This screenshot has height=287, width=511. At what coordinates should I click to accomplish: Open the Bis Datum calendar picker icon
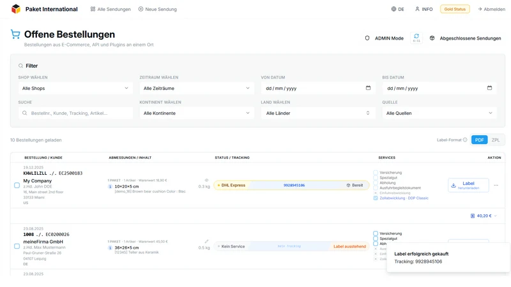click(489, 88)
